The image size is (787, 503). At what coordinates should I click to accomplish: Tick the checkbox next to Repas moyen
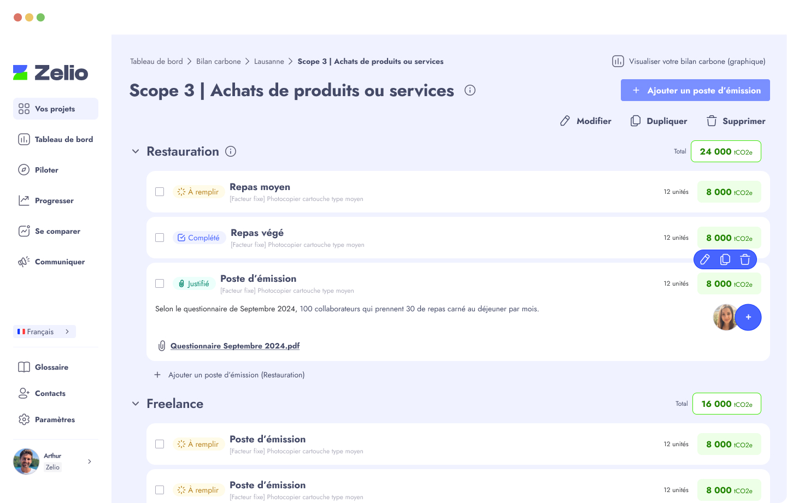pos(160,192)
